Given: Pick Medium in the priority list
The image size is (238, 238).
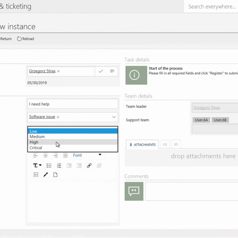Looking at the screenshot, I should coord(37,137).
